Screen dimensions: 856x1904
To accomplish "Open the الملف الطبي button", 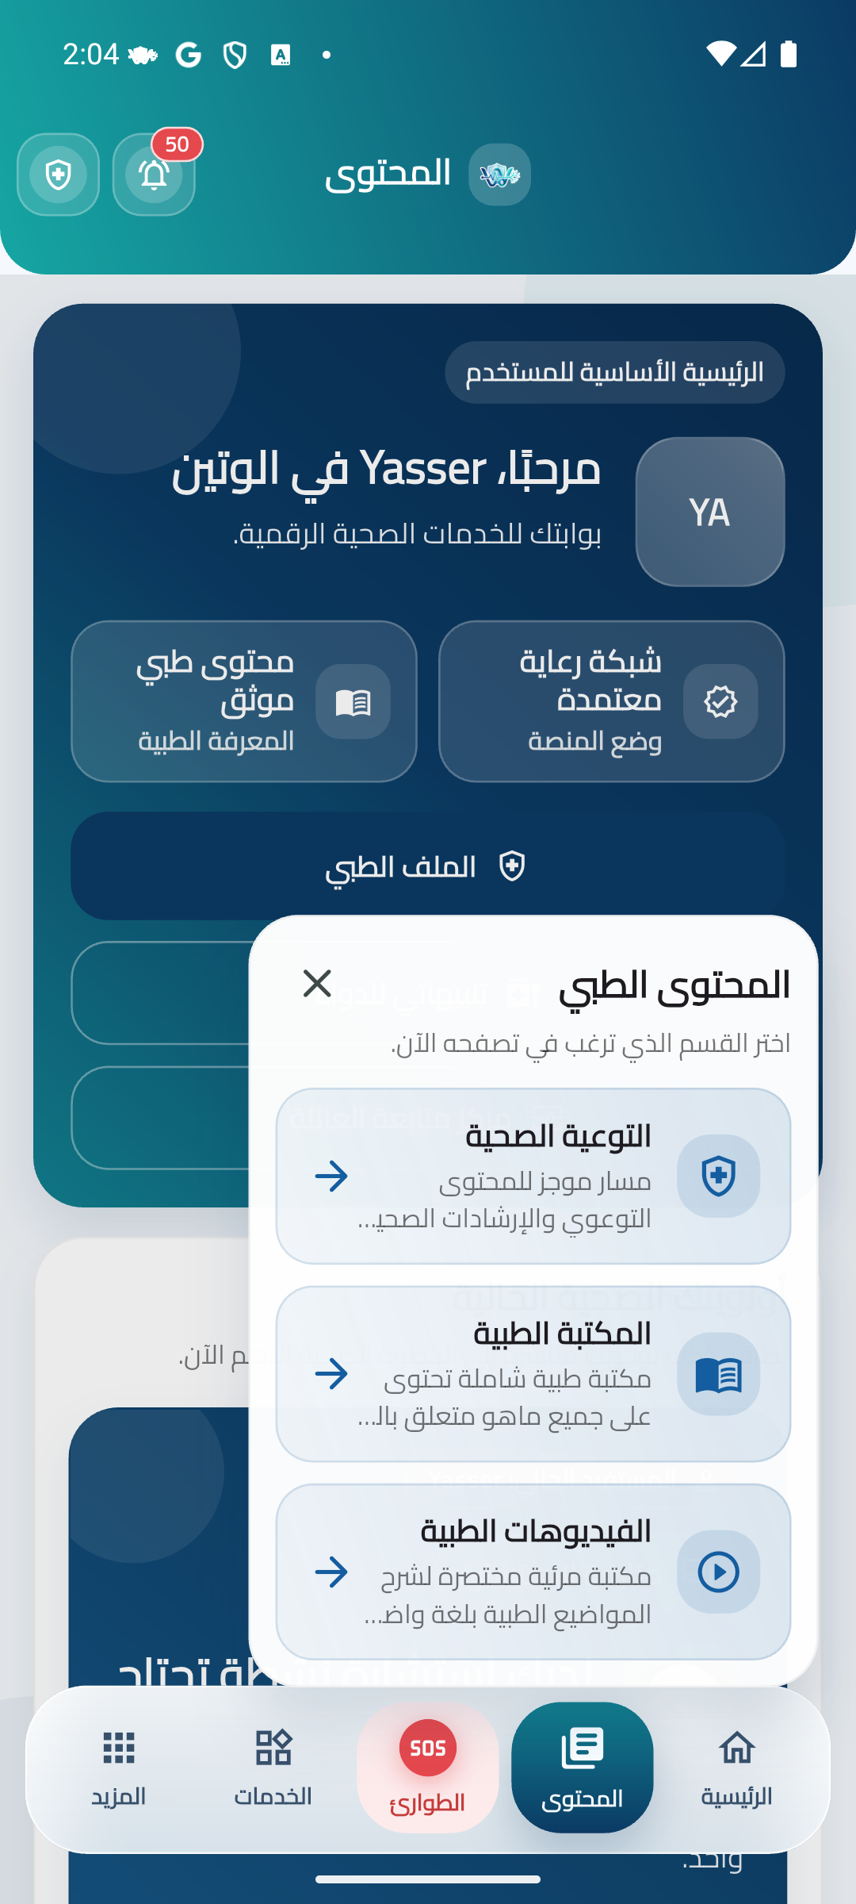I will pos(428,866).
